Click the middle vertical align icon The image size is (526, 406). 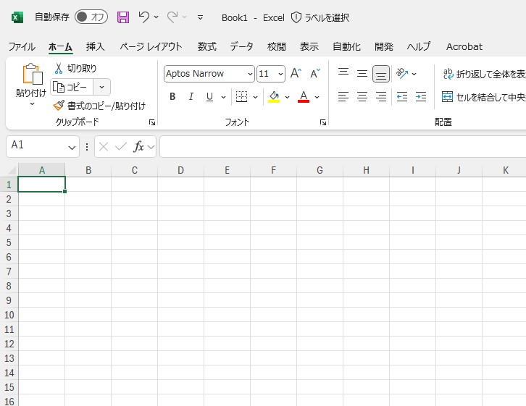click(362, 73)
